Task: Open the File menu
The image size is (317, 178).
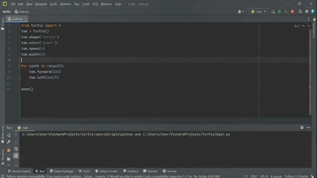Action: pyautogui.click(x=13, y=4)
